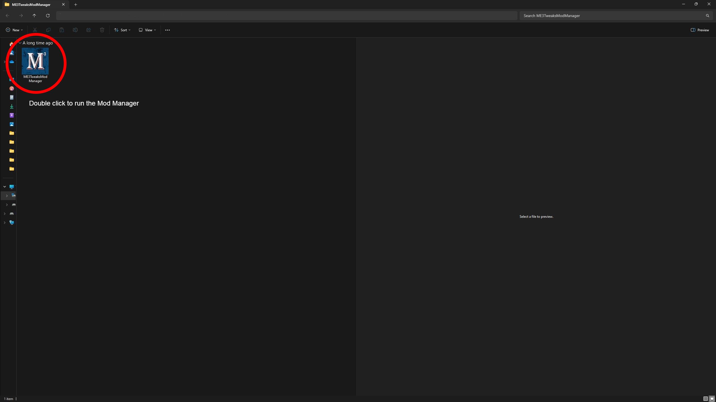
Task: Open the Sort dropdown
Action: 122,30
